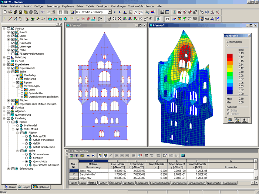Image resolution: width=259 pixels, height=194 pixels.
Task: Open the Einfügen menu
Action: click(x=39, y=6)
